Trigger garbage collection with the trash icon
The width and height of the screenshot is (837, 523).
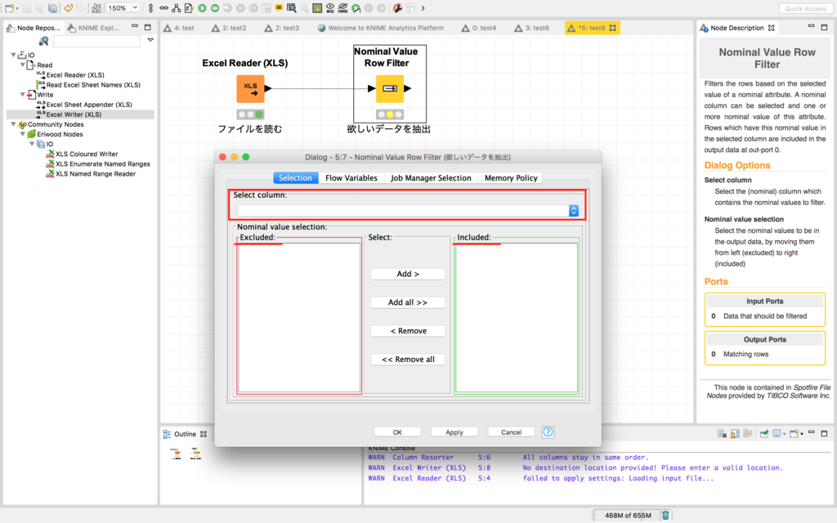(665, 516)
